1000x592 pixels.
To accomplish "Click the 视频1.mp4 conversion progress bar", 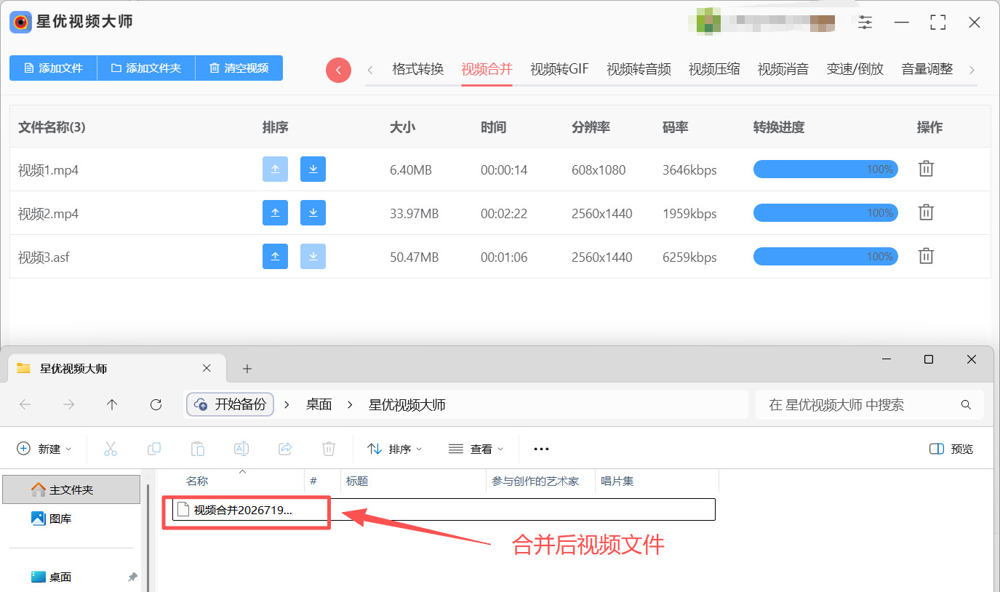I will tap(825, 169).
